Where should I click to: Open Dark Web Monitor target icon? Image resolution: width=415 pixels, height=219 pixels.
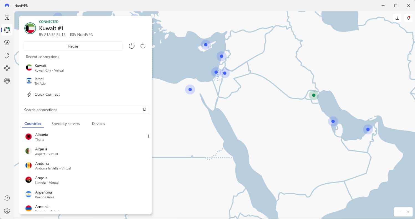(x=7, y=81)
